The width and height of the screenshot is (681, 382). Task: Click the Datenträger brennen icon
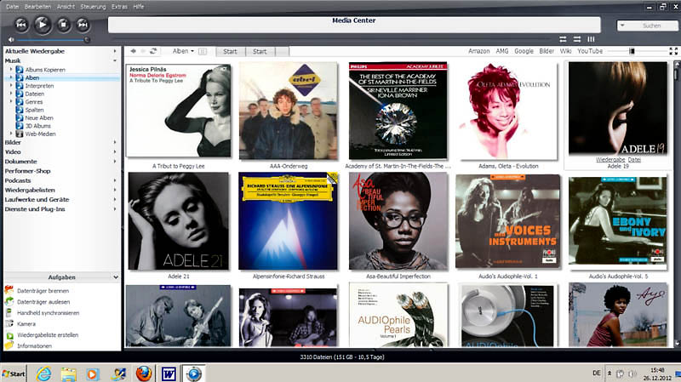pos(9,290)
